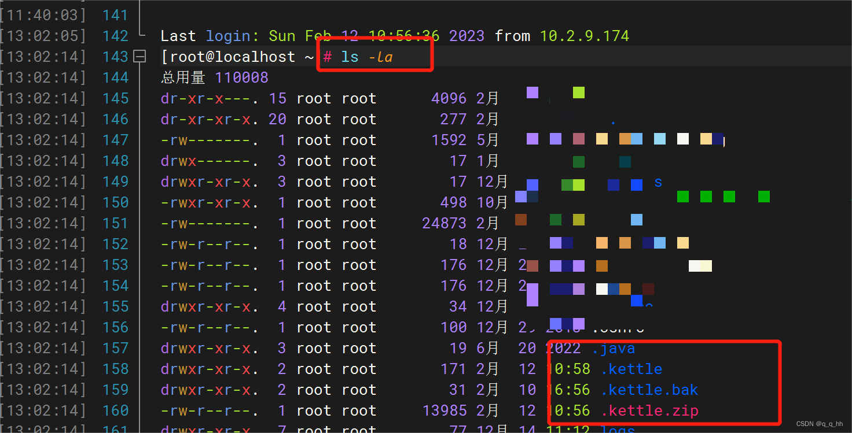The height and width of the screenshot is (433, 852).
Task: Click the lime green block icon on line 145
Action: [579, 92]
